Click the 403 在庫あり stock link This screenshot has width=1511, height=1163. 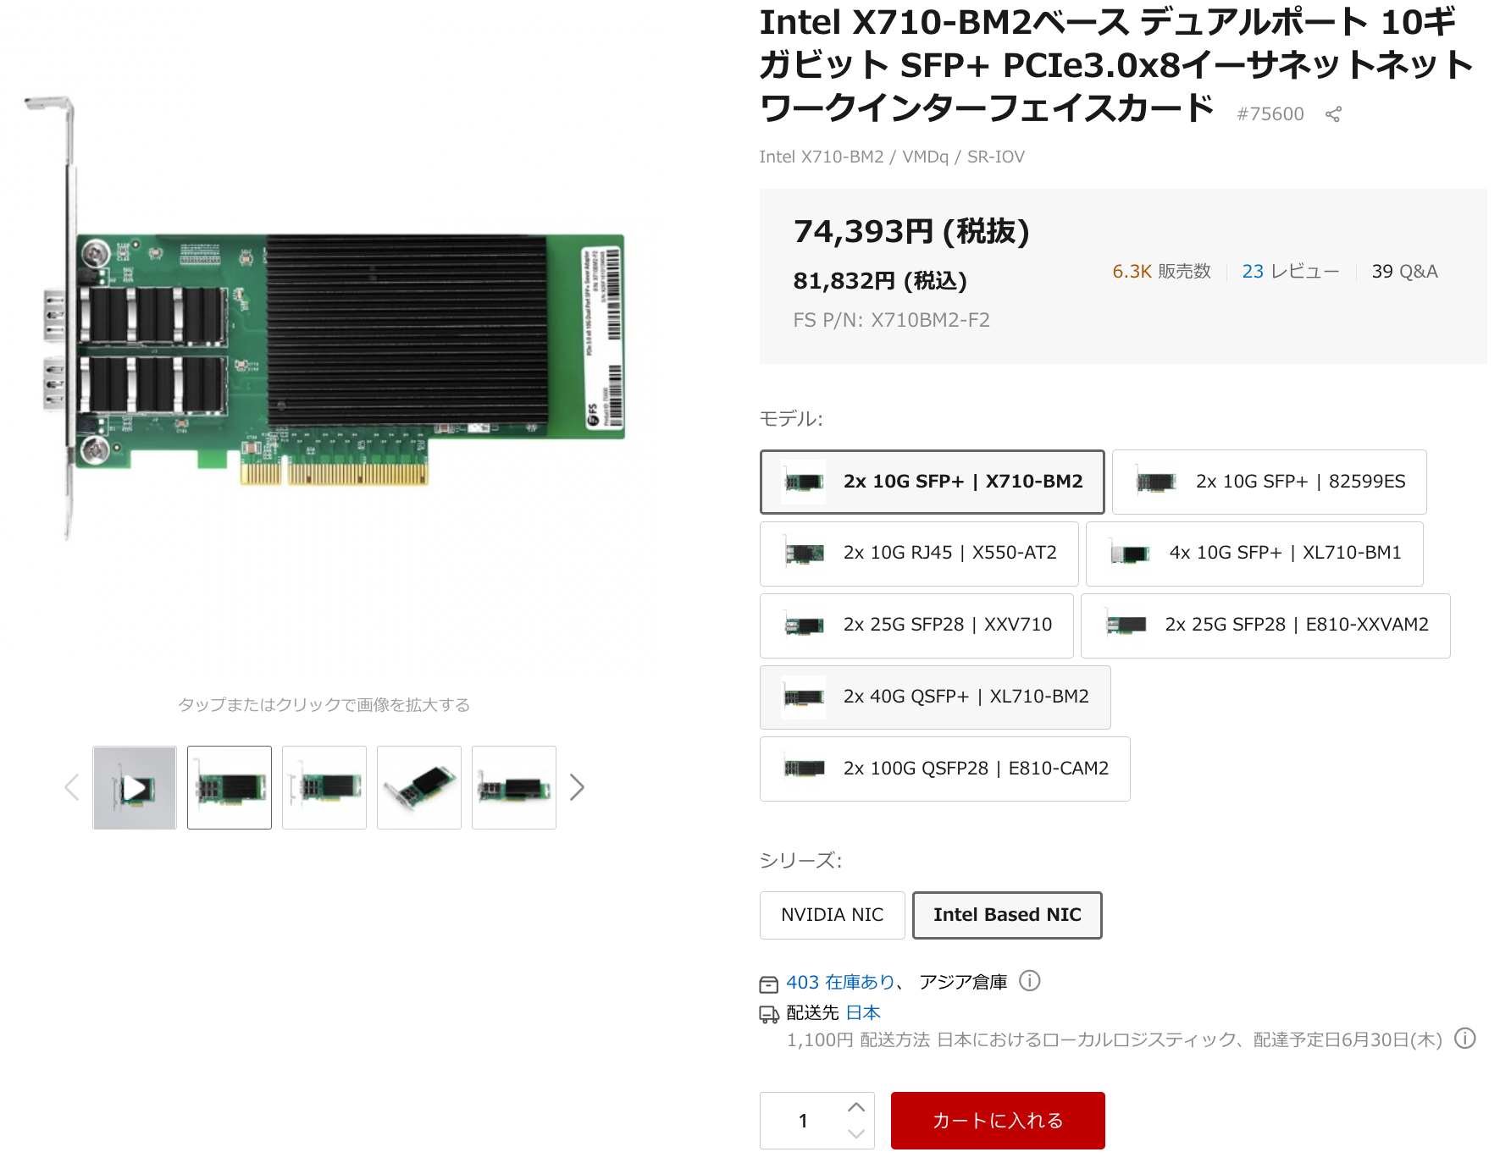(x=840, y=982)
